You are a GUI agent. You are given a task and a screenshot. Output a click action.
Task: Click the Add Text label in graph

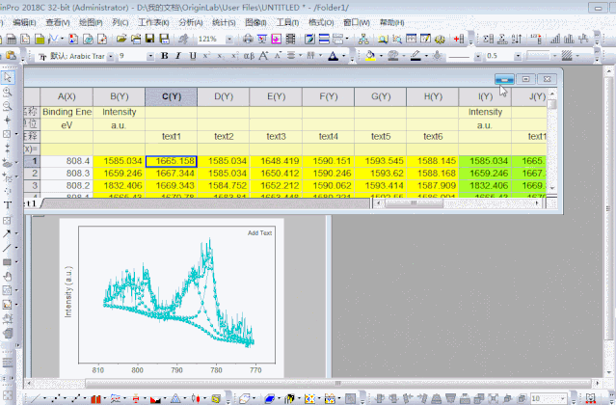pos(259,232)
